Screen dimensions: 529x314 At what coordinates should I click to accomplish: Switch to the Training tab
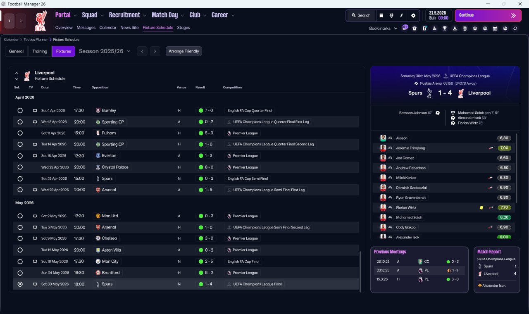click(x=40, y=51)
